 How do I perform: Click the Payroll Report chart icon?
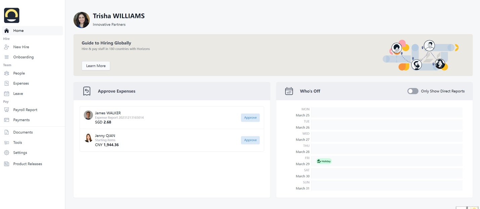tap(7, 110)
